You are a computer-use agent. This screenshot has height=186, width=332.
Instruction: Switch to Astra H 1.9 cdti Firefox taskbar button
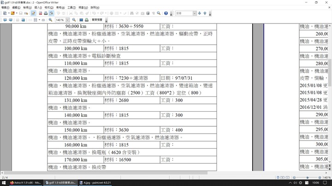[25, 183]
